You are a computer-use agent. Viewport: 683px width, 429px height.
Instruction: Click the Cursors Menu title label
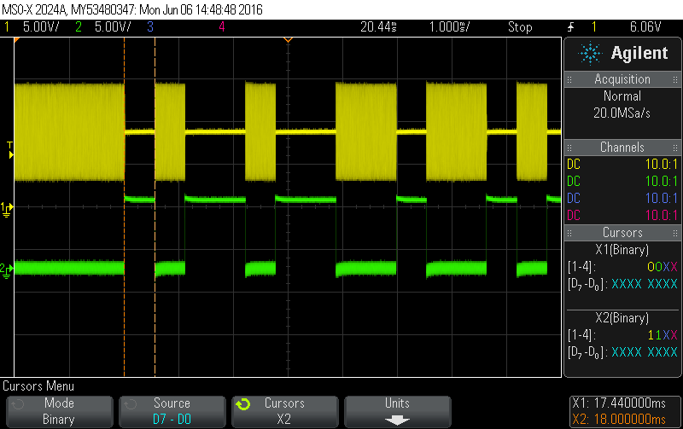38,386
